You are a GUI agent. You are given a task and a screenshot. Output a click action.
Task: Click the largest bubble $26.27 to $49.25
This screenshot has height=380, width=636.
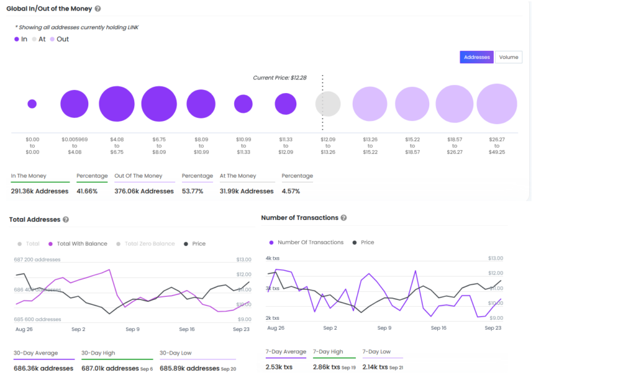point(497,104)
